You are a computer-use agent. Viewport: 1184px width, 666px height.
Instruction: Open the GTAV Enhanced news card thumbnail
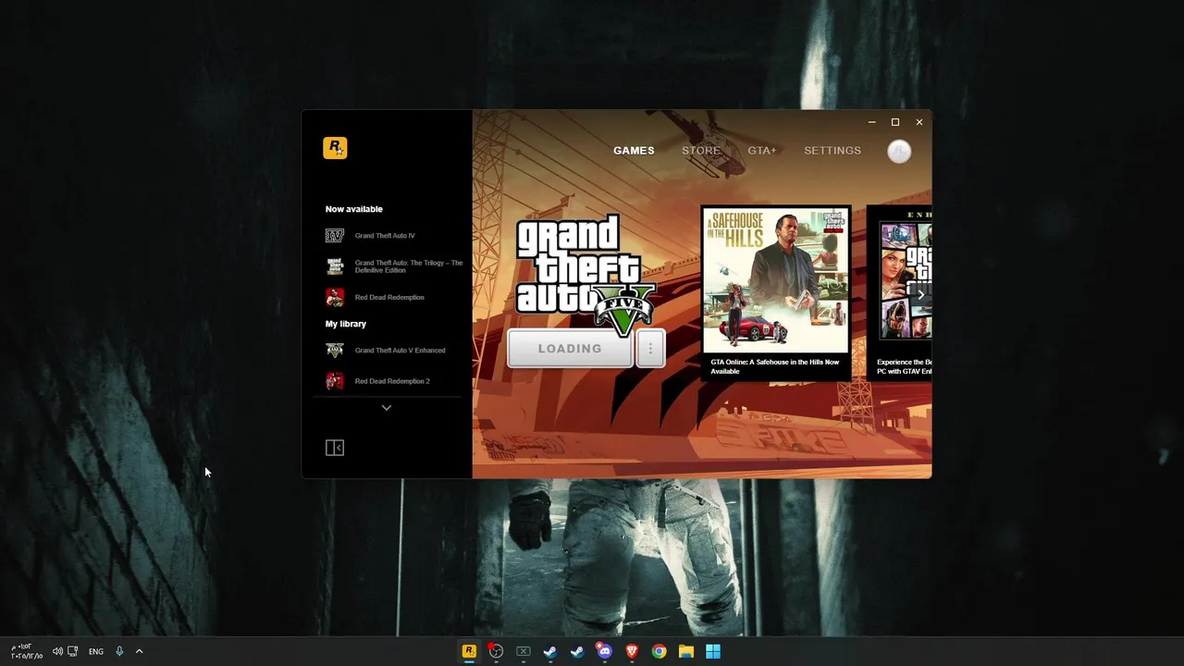click(x=905, y=280)
